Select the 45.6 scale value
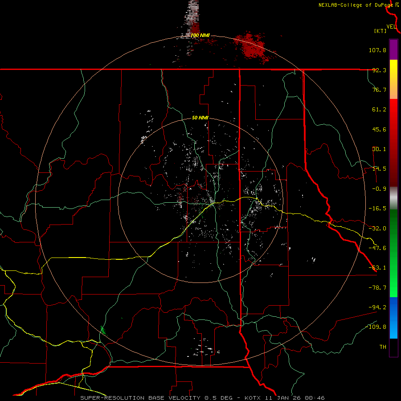401x401 pixels. pos(379,129)
